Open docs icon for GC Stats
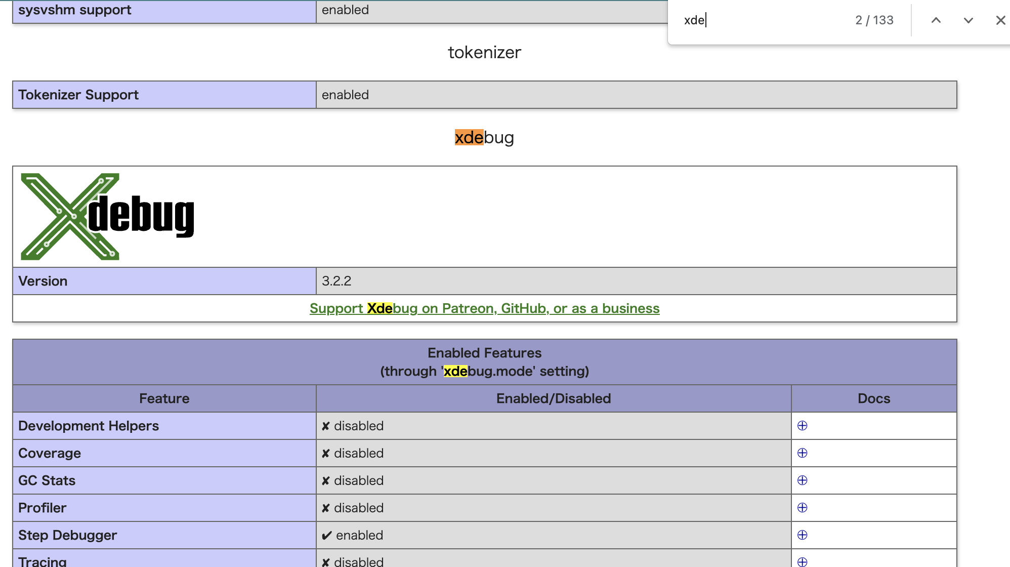The image size is (1010, 567). coord(802,480)
